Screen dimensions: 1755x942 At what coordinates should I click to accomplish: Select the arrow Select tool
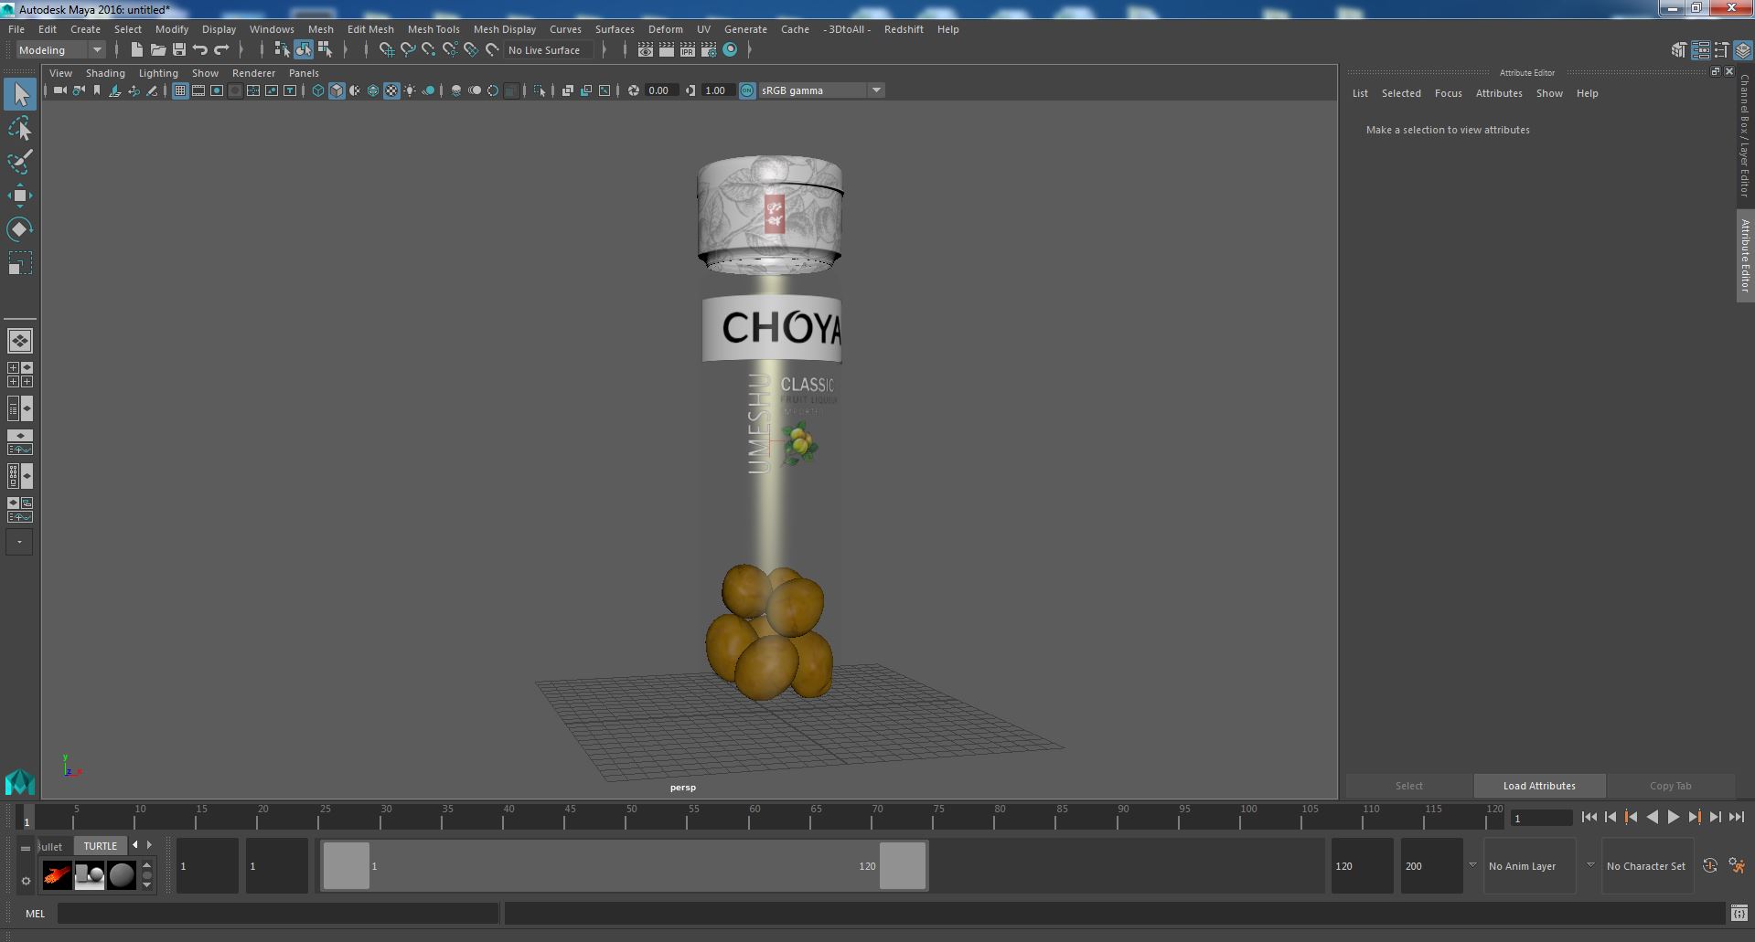point(20,94)
